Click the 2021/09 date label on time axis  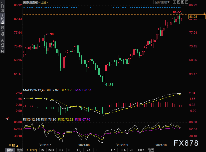click(x=122, y=145)
